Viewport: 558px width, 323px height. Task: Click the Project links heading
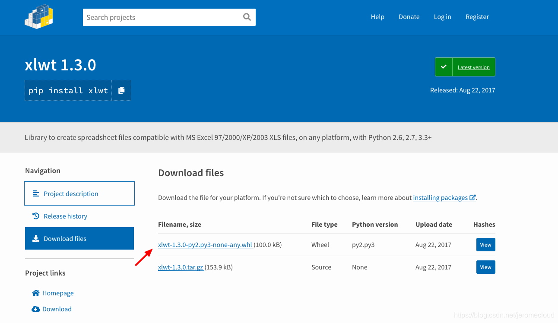[x=45, y=273]
